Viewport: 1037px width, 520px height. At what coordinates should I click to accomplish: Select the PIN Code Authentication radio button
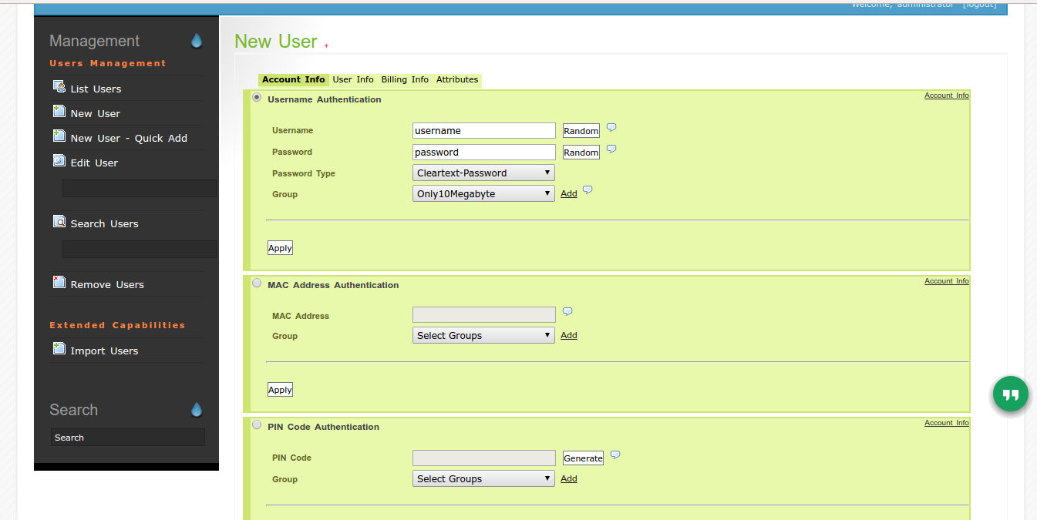(x=257, y=424)
